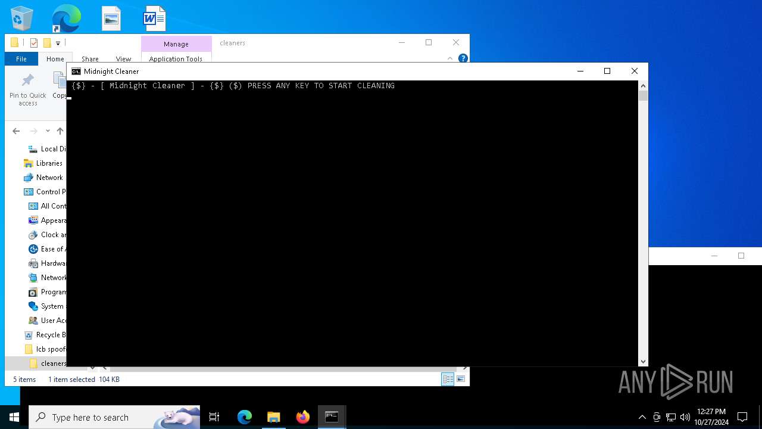Minimize the Midnight Cleaner console window
The height and width of the screenshot is (429, 762).
coord(580,71)
